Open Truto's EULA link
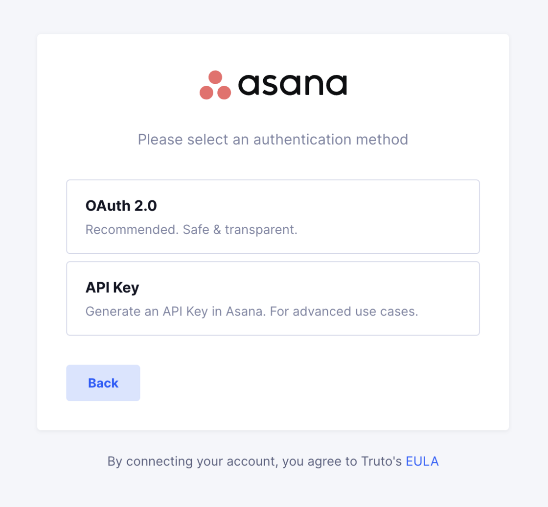The height and width of the screenshot is (507, 548). (x=422, y=461)
